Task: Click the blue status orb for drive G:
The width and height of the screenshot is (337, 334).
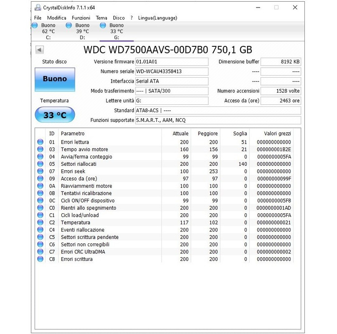Action: click(103, 25)
